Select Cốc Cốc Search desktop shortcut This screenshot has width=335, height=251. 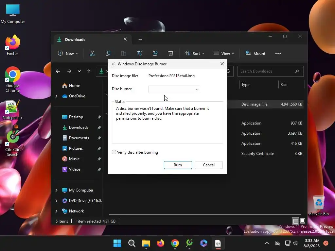(13, 143)
